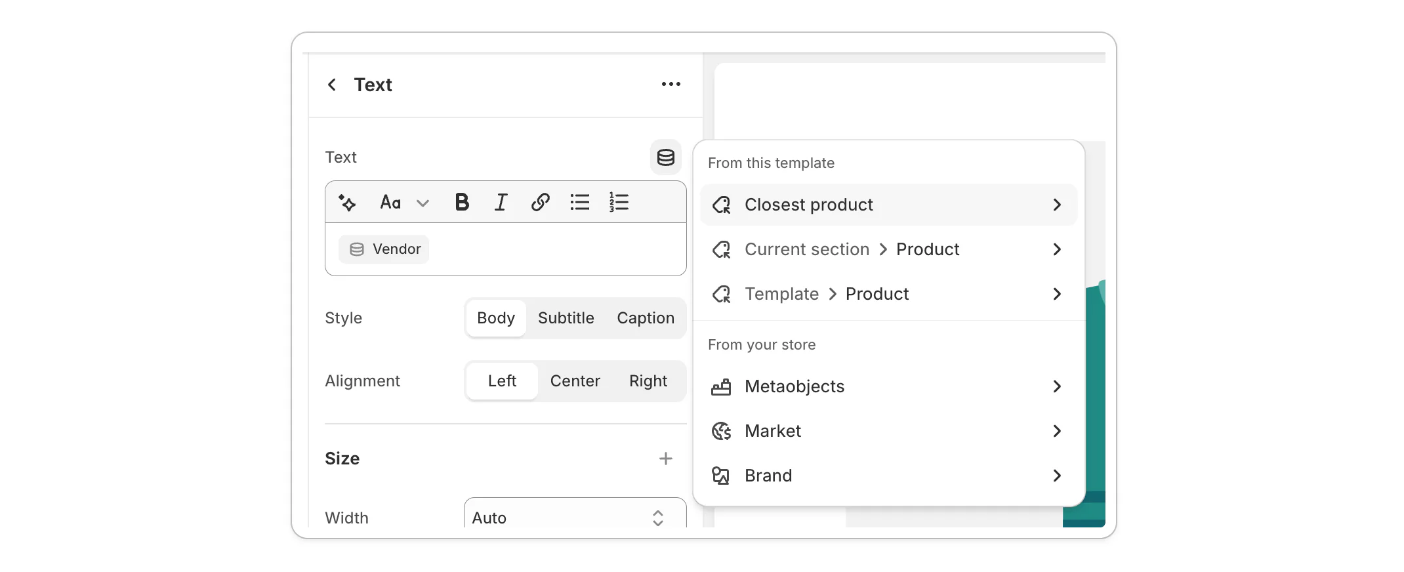
Task: Click the AI sparkle generate text icon
Action: (x=347, y=203)
